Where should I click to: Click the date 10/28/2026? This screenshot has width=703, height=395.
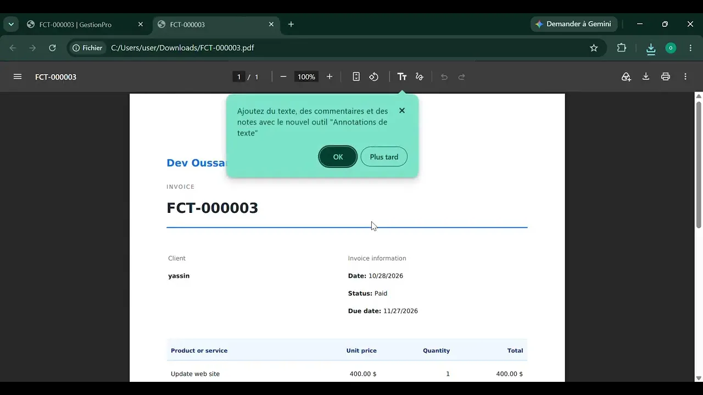[386, 276]
